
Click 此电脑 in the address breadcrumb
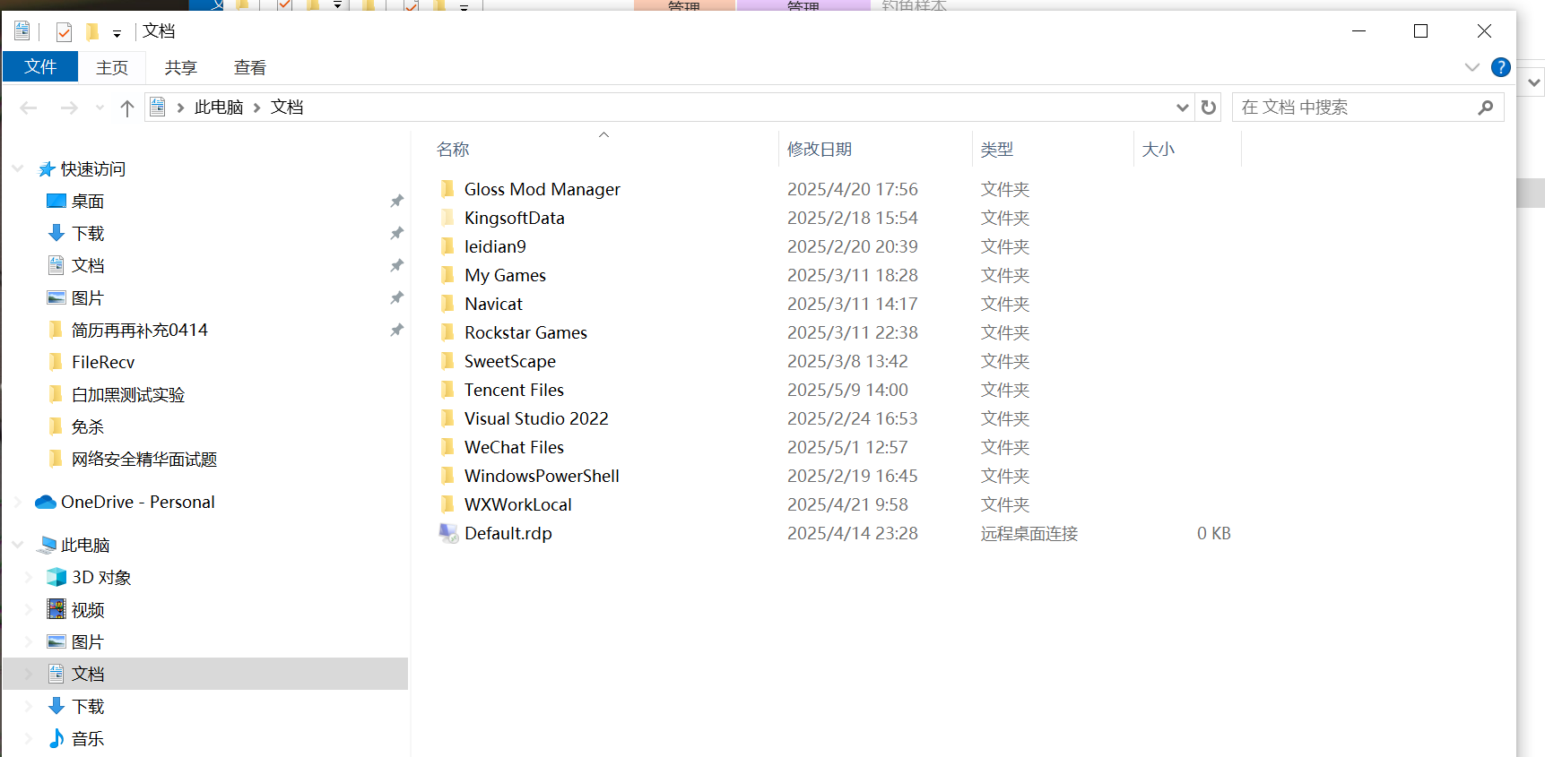tap(219, 108)
